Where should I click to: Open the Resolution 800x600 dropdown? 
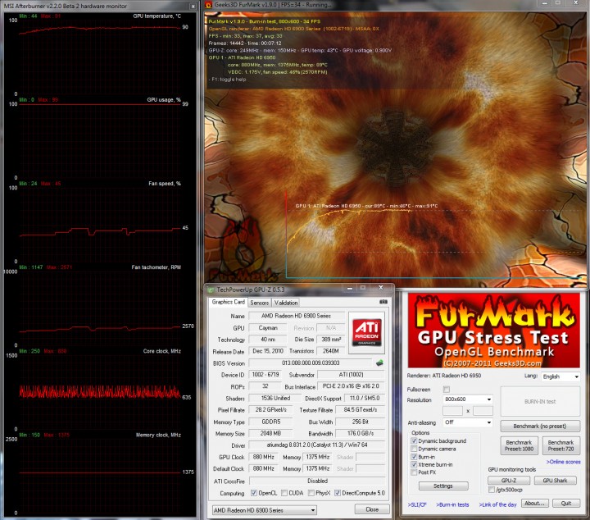point(468,399)
